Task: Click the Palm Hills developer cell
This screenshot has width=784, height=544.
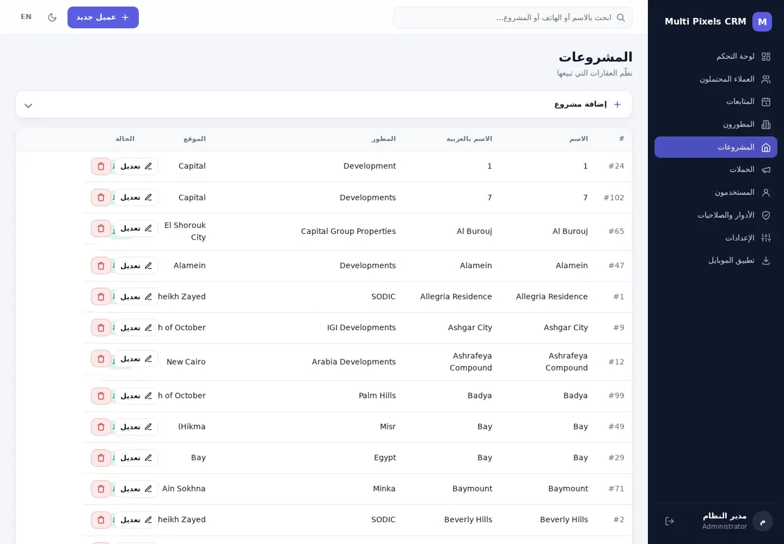Action: coord(377,396)
